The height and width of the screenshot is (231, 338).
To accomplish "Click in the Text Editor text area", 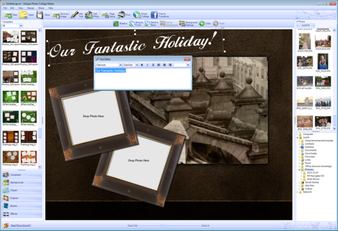I will click(143, 78).
